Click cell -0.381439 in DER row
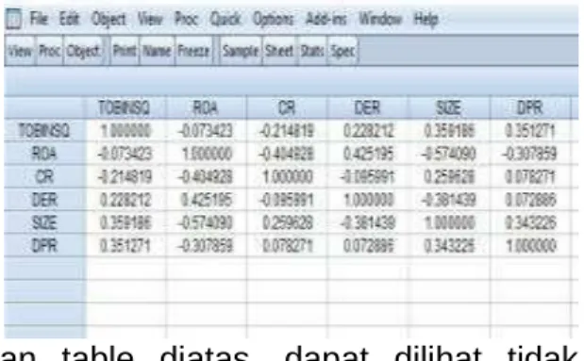 coord(449,200)
